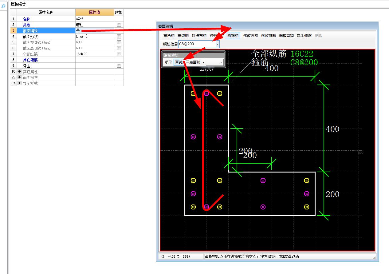
Task: Select the 编辑弯钩 hook editing tool
Action: 286,36
